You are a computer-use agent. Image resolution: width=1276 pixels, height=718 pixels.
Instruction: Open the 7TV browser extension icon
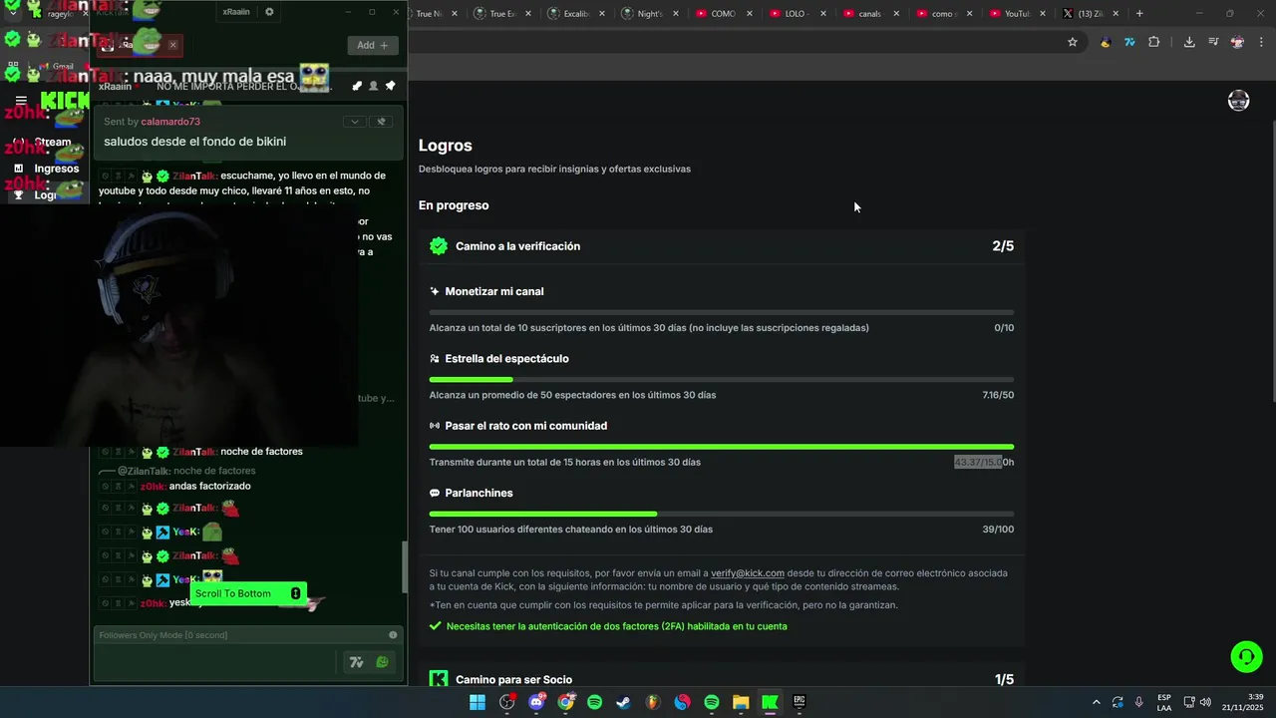tap(1129, 42)
